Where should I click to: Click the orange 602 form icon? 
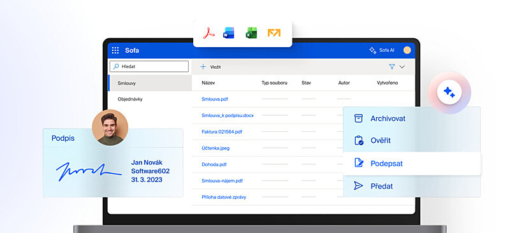point(274,33)
